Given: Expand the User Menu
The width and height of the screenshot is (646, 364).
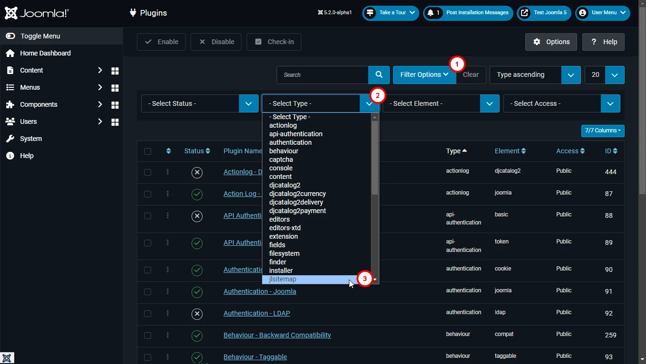Looking at the screenshot, I should click(x=603, y=13).
